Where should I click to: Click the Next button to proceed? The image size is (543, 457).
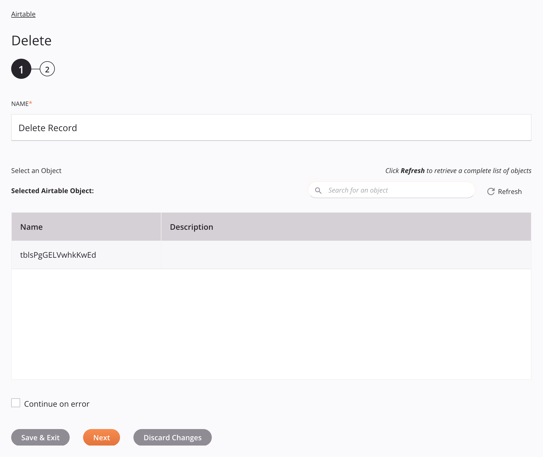click(x=102, y=437)
